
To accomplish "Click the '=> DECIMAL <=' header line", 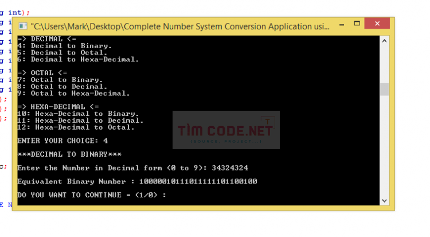I will (47, 39).
